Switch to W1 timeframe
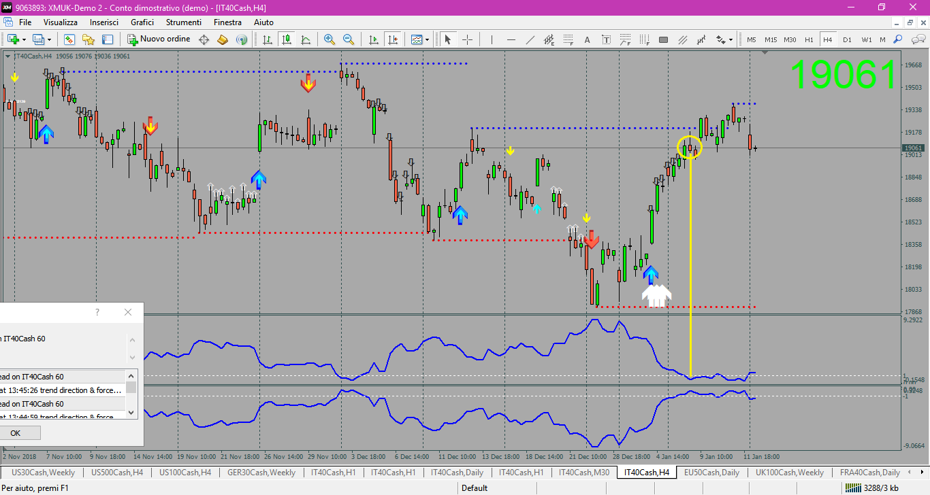 coord(867,39)
